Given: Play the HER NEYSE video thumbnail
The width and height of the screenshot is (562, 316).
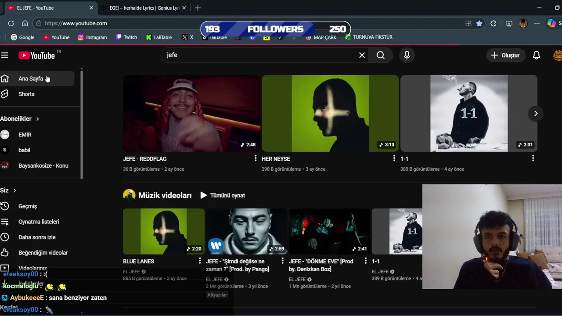Looking at the screenshot, I should click(x=330, y=113).
